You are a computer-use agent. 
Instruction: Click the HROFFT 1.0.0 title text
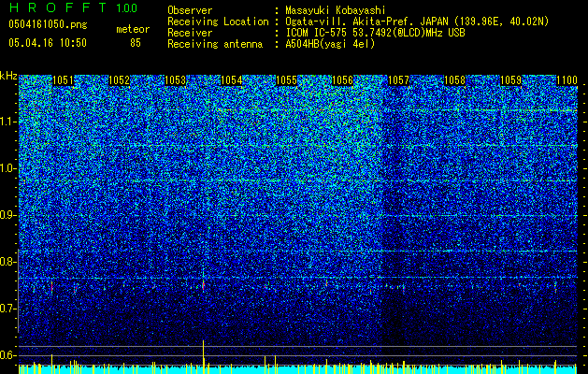[x=73, y=7]
